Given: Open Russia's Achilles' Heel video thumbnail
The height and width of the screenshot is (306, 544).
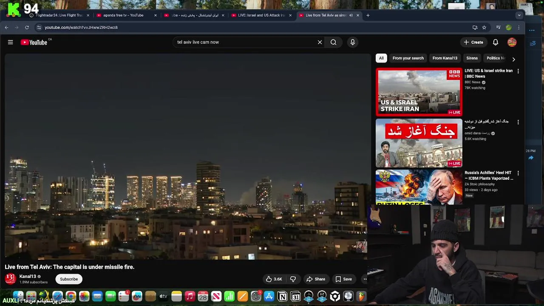Looking at the screenshot, I should click(x=419, y=187).
